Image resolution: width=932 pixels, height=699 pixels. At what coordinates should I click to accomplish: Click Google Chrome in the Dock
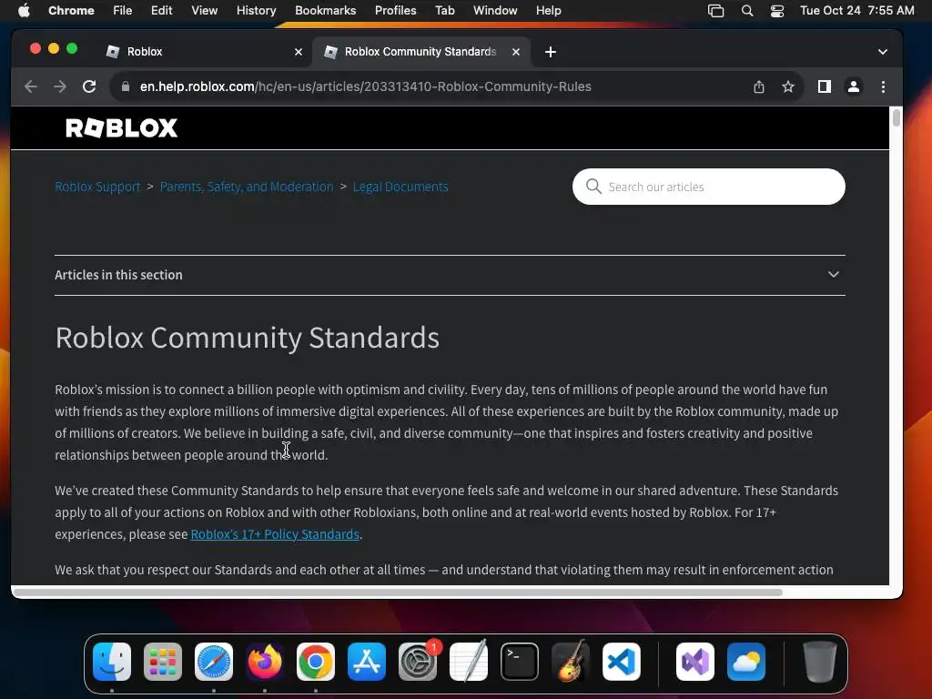316,662
